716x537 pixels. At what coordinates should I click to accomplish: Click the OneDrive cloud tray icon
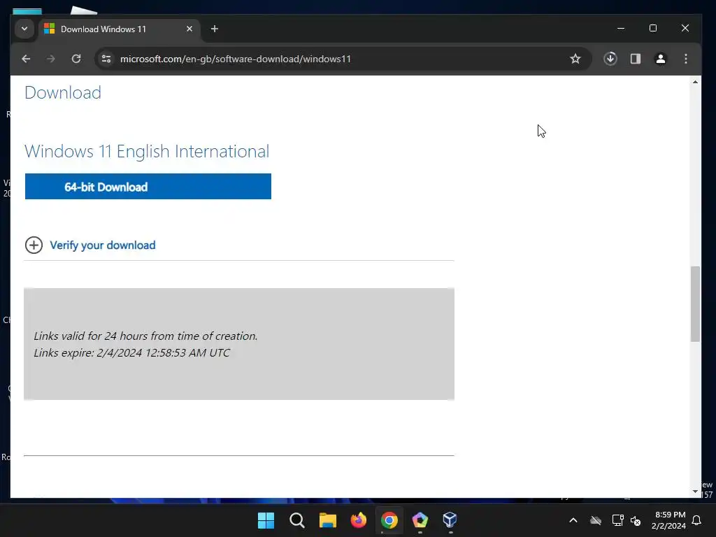pyautogui.click(x=596, y=520)
